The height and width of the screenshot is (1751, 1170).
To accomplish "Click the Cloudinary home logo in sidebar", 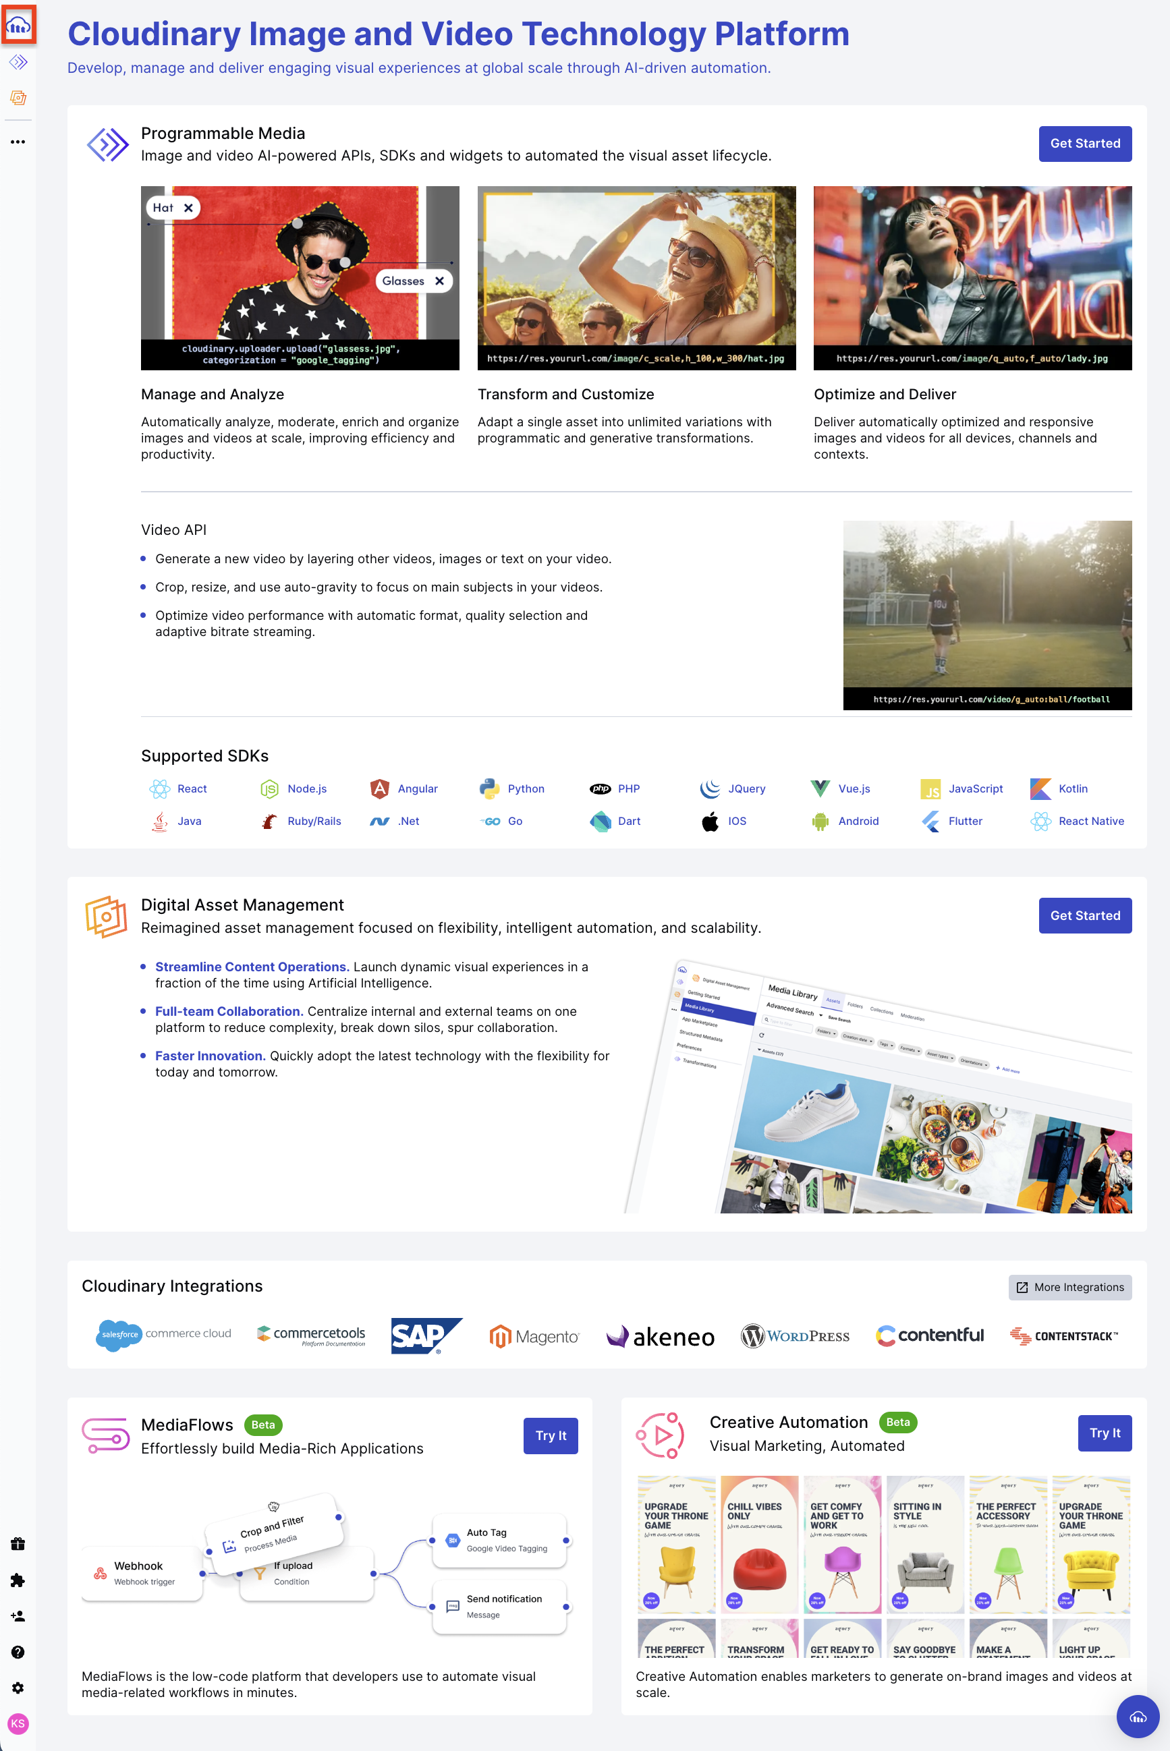I will point(18,26).
